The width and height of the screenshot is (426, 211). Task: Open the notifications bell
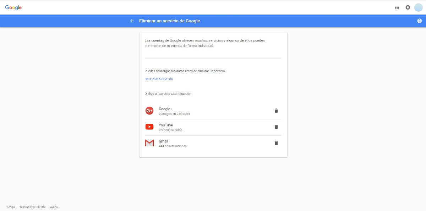tap(408, 7)
